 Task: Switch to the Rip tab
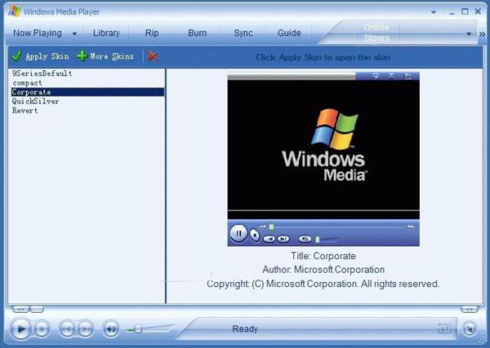tap(152, 33)
